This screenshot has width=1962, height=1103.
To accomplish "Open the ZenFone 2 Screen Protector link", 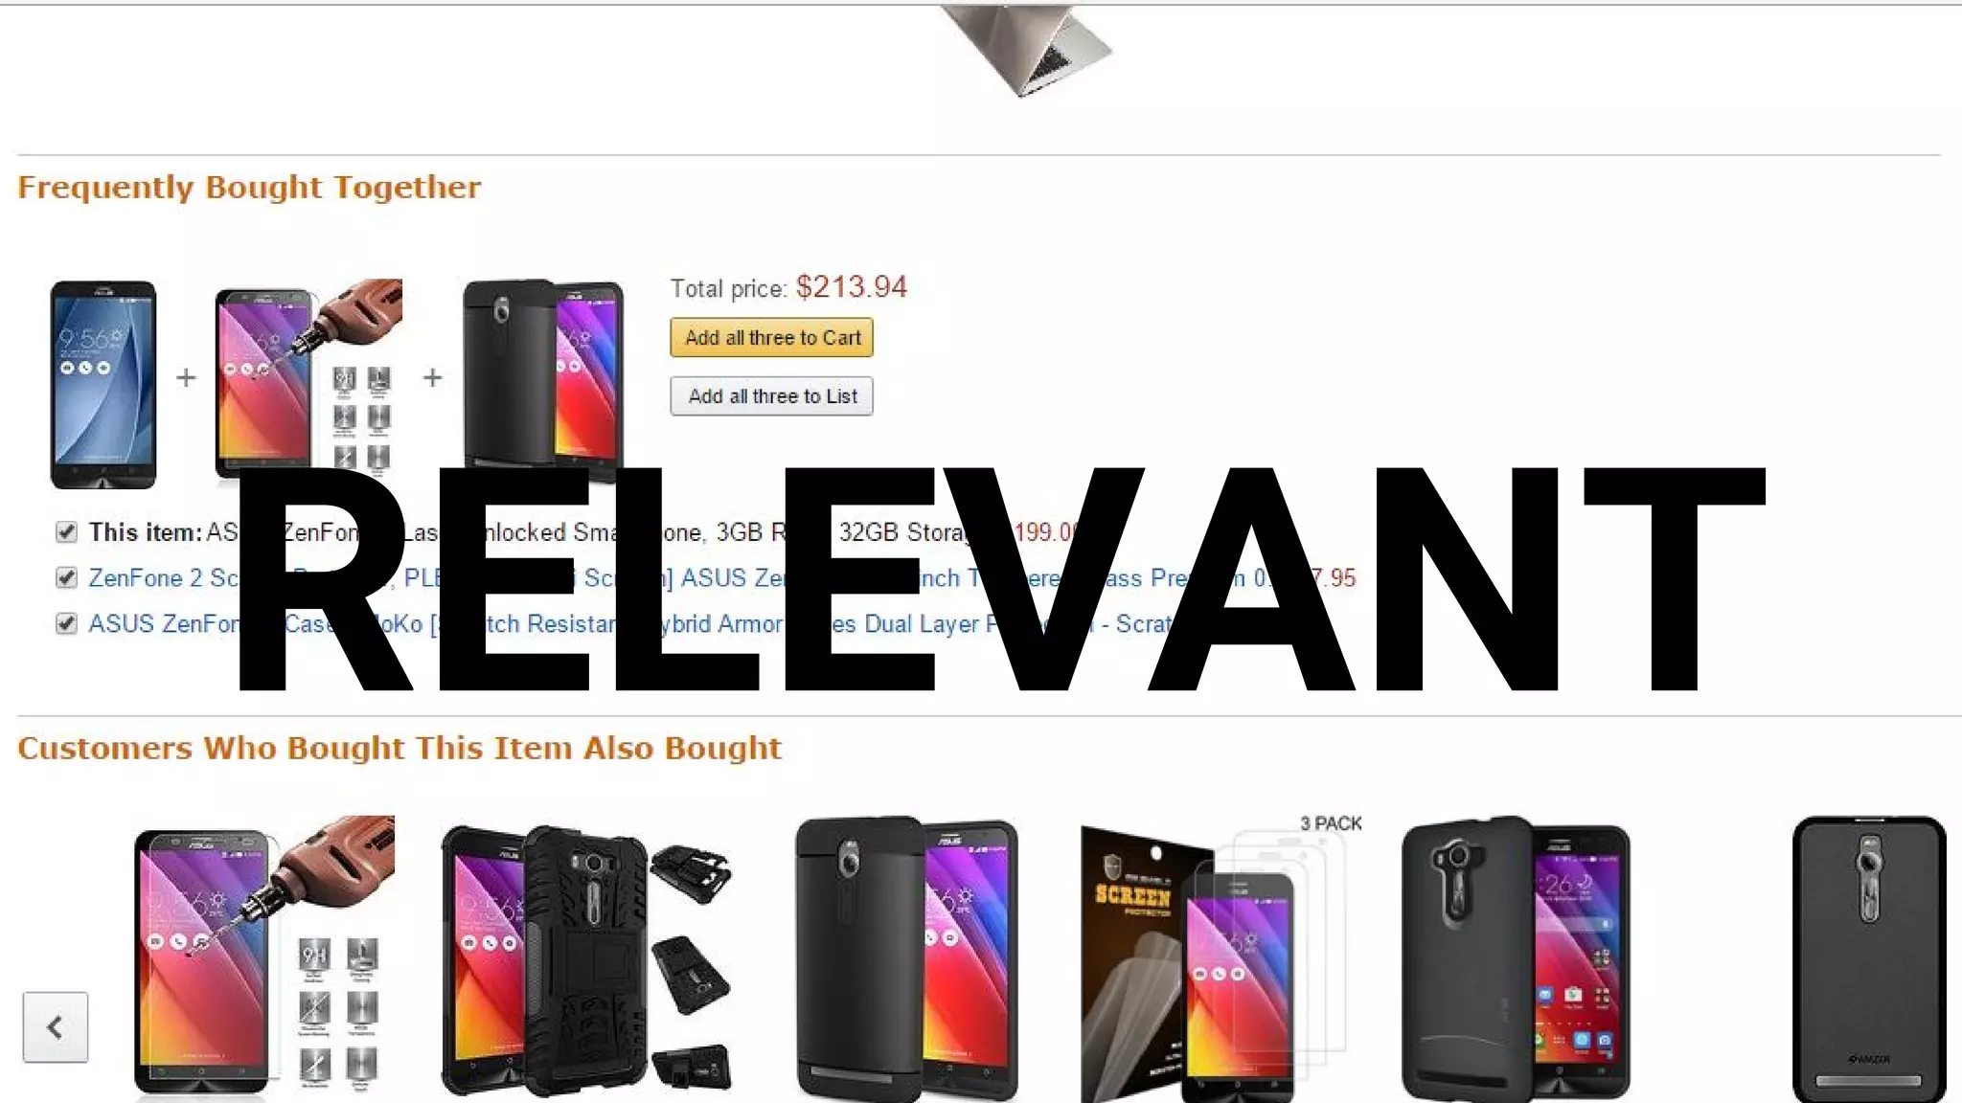I will (x=163, y=578).
